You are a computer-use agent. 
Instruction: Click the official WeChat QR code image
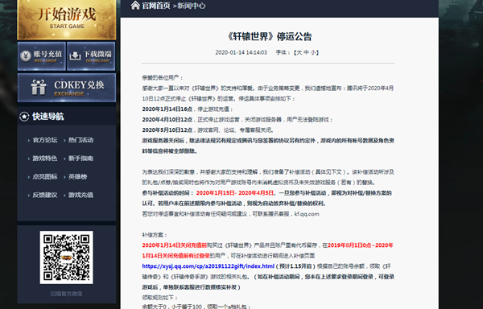pos(67,257)
